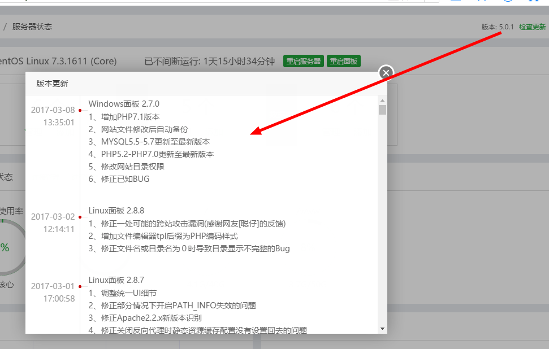Click the Linux面板 2.8.7 heading
Image resolution: width=549 pixels, height=349 pixels.
pos(116,280)
